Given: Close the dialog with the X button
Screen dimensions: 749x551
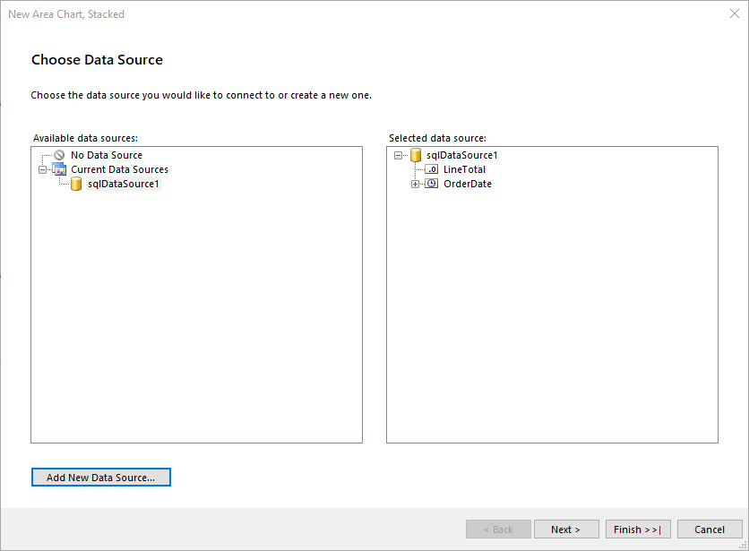Looking at the screenshot, I should [734, 13].
